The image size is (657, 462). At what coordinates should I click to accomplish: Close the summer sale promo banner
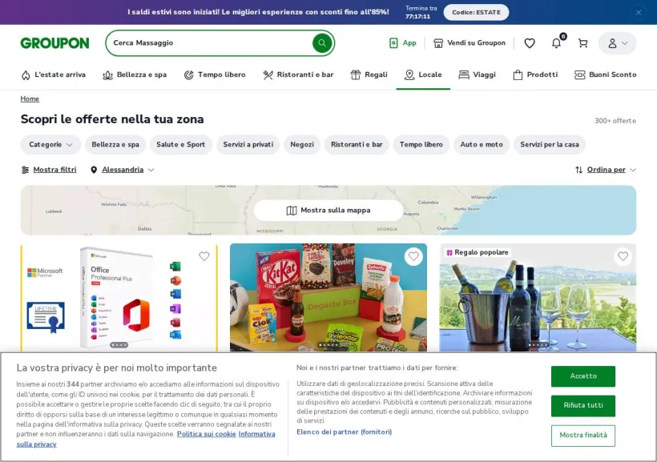pos(638,13)
